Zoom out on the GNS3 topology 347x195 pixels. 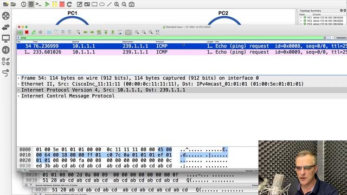[x=124, y=4]
